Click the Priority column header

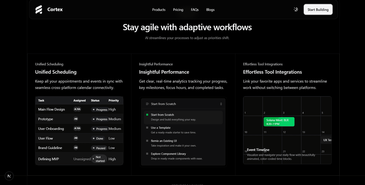point(114,100)
